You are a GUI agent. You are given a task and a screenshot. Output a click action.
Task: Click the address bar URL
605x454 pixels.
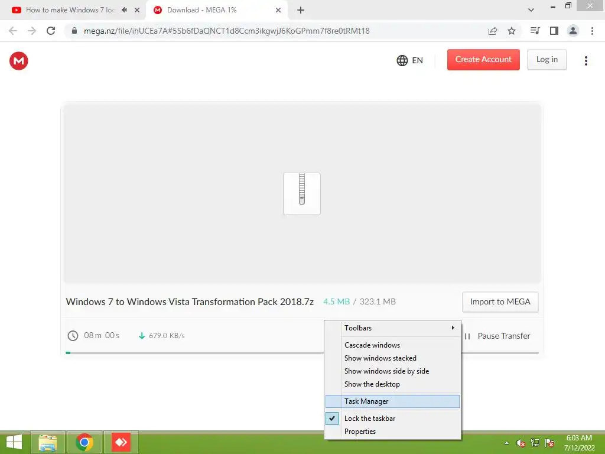click(x=226, y=31)
